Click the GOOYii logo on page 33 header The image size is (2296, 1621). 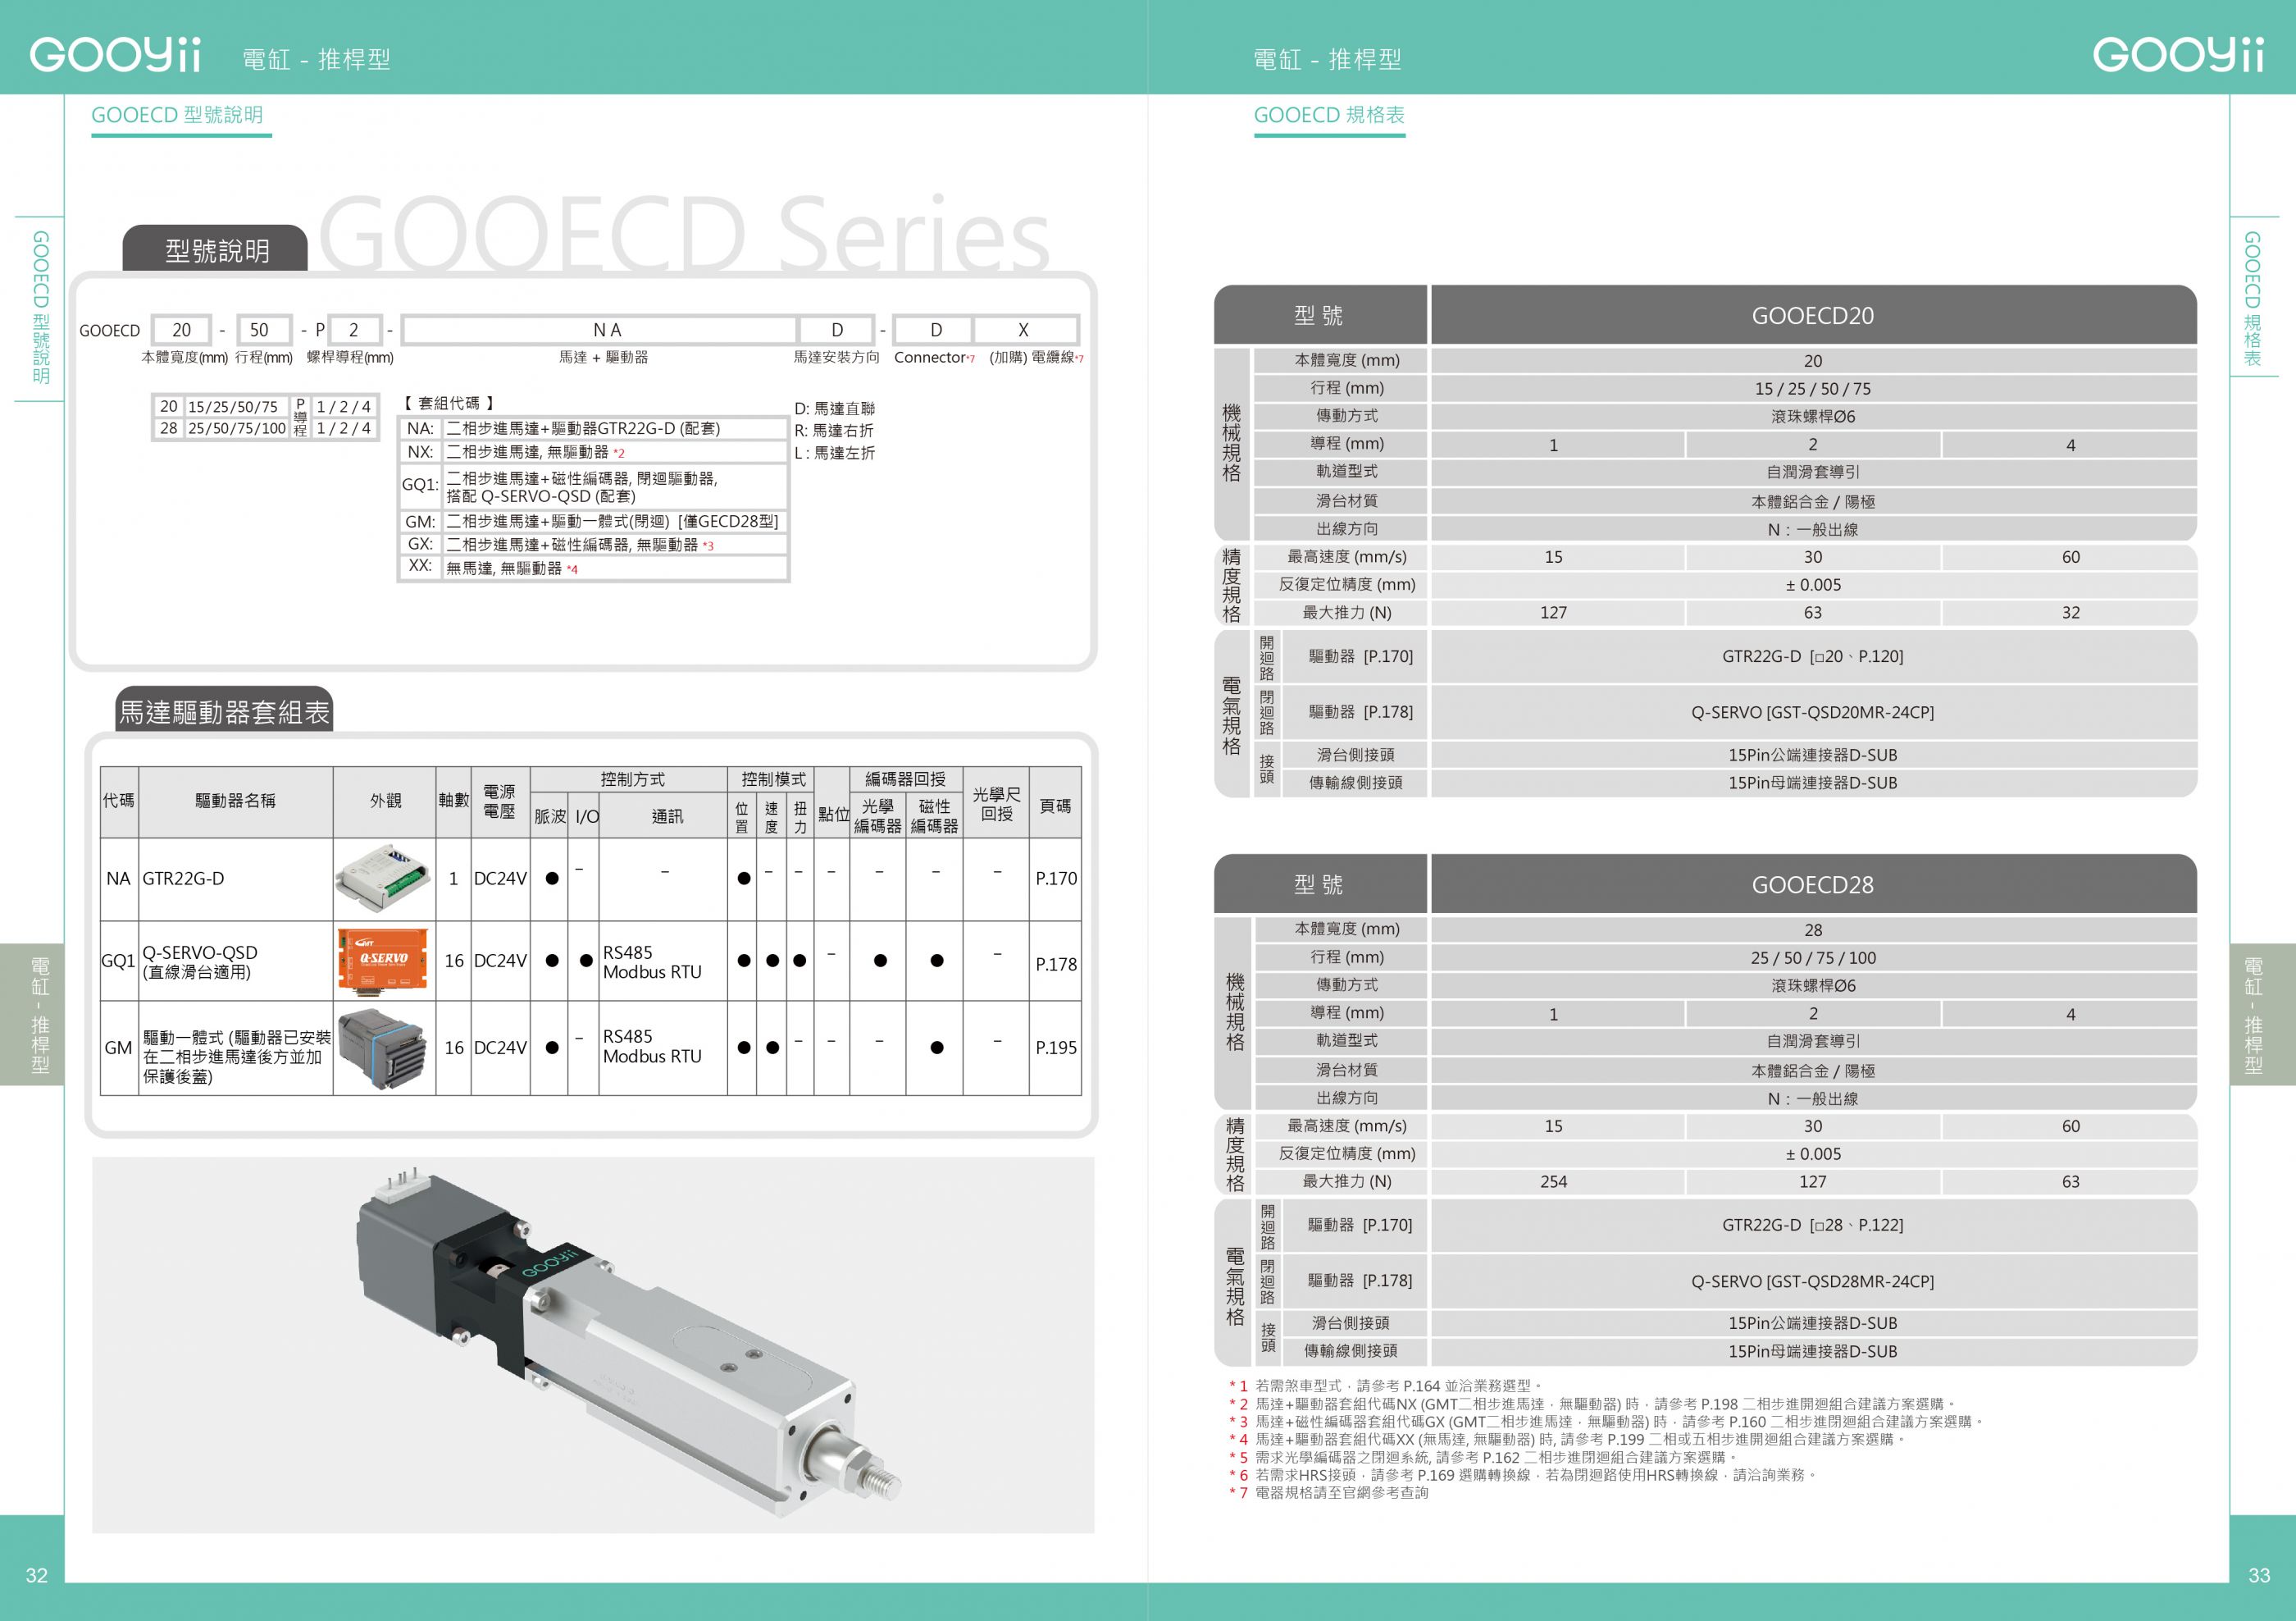tap(2178, 54)
